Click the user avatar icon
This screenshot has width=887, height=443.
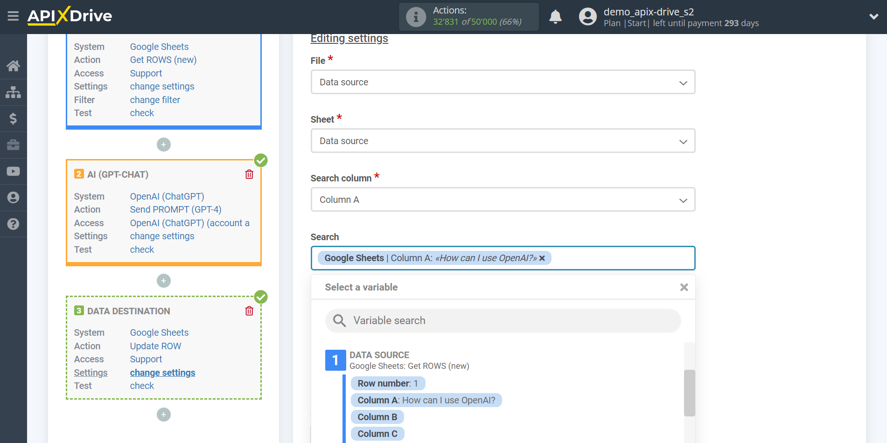tap(587, 17)
